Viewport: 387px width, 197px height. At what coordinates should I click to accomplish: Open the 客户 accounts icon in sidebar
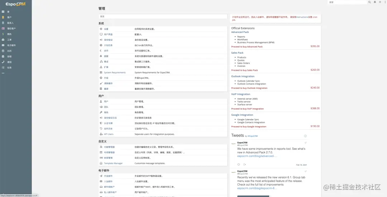3,17
